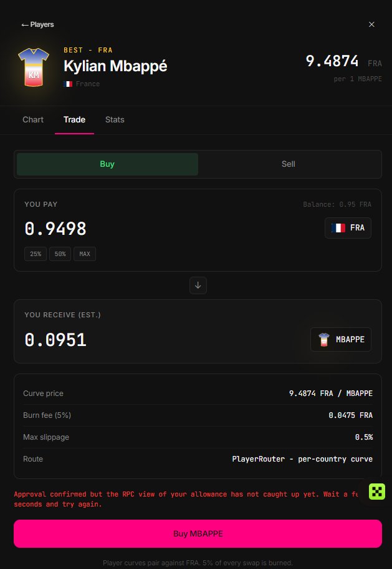Screen dimensions: 392x569
Task: Close the player trade panel
Action: coord(371,24)
